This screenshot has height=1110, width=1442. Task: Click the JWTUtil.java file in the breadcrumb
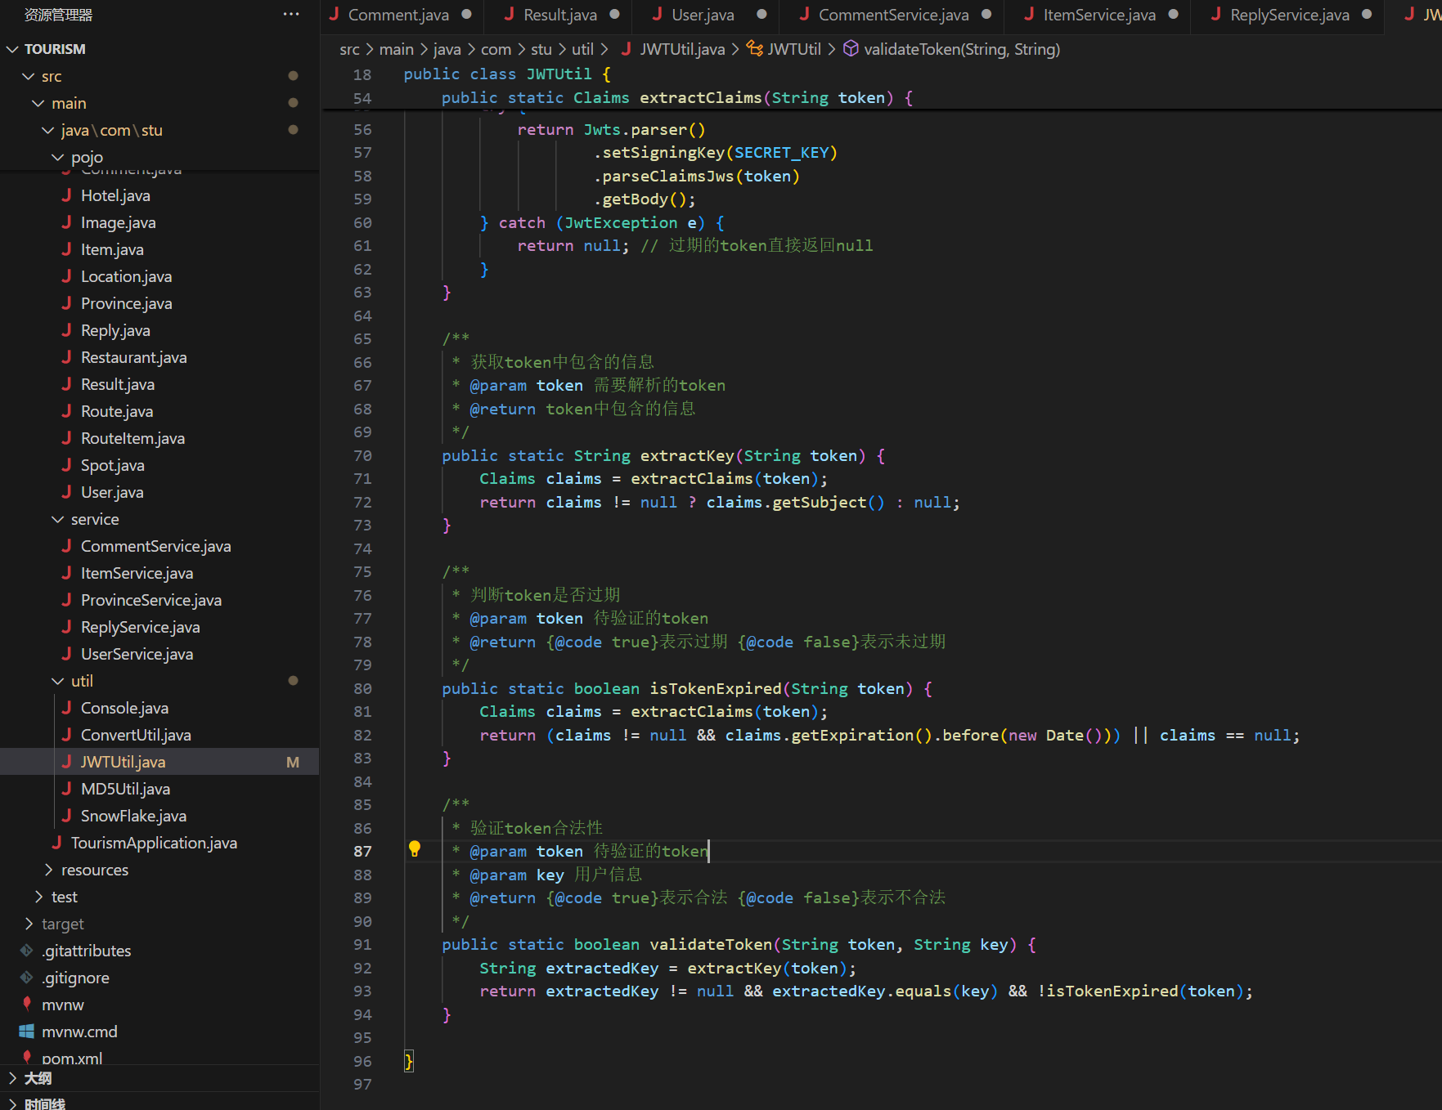coord(681,49)
